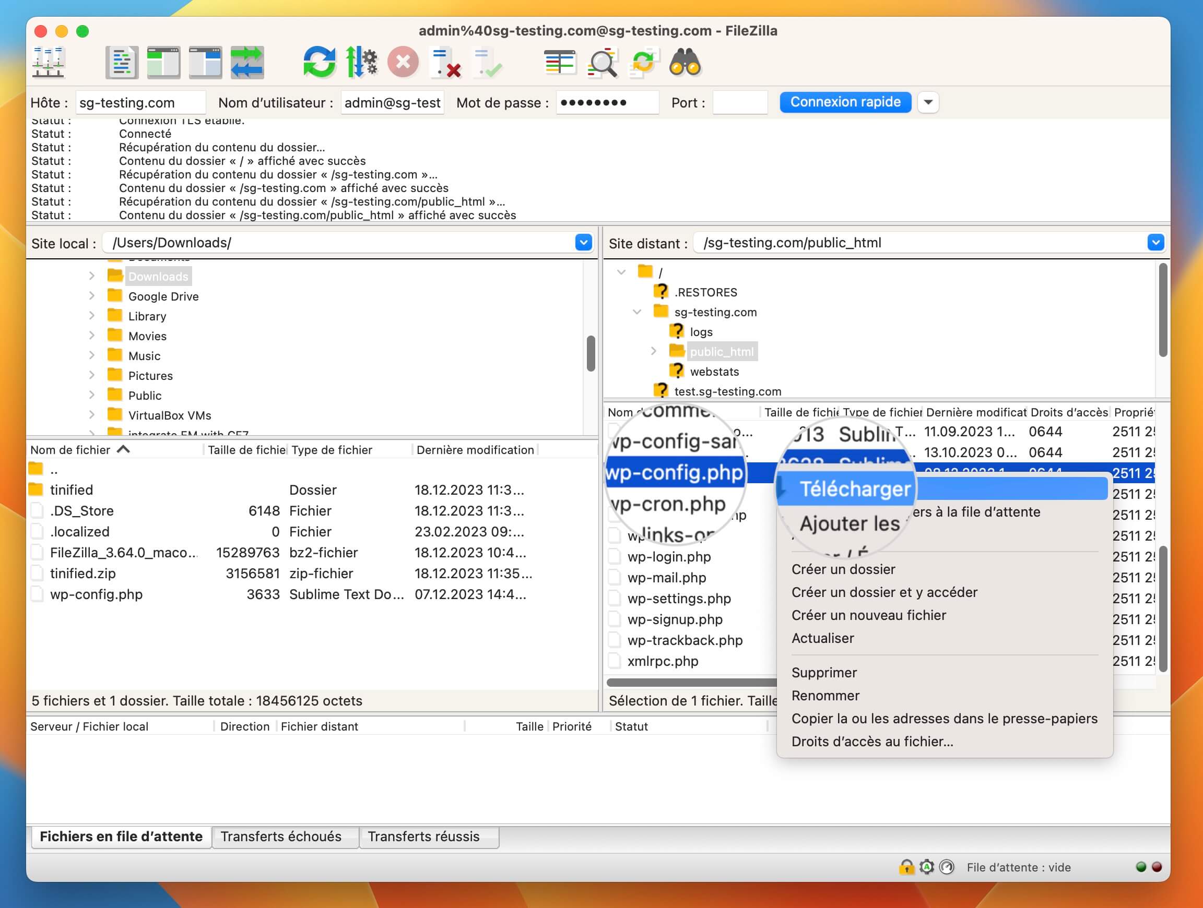The width and height of the screenshot is (1203, 908).
Task: Search files with binoculars icon
Action: tap(685, 63)
